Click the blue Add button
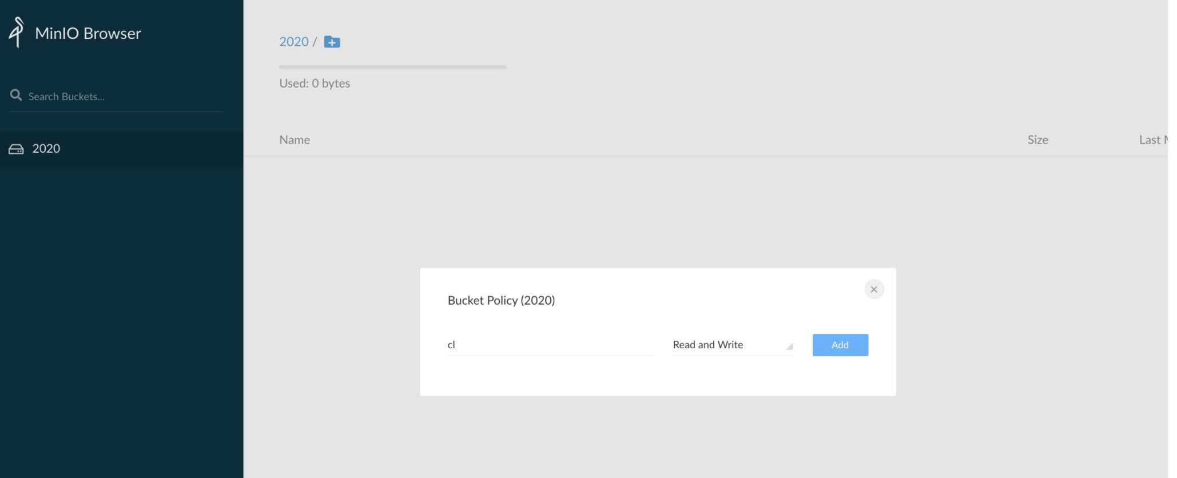 pos(840,345)
